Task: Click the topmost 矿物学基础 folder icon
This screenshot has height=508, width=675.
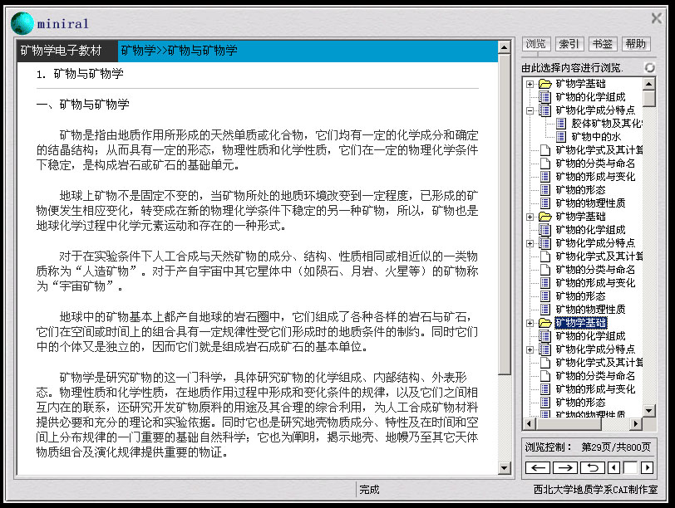Action: pos(545,84)
